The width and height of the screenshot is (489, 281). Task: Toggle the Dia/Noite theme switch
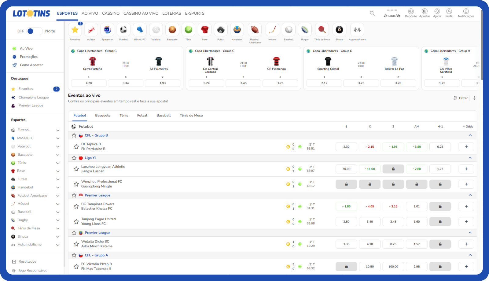click(x=34, y=31)
